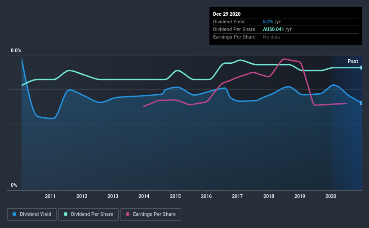The width and height of the screenshot is (369, 228).
Task: Click the 2014 x-axis label
Action: coord(144,196)
